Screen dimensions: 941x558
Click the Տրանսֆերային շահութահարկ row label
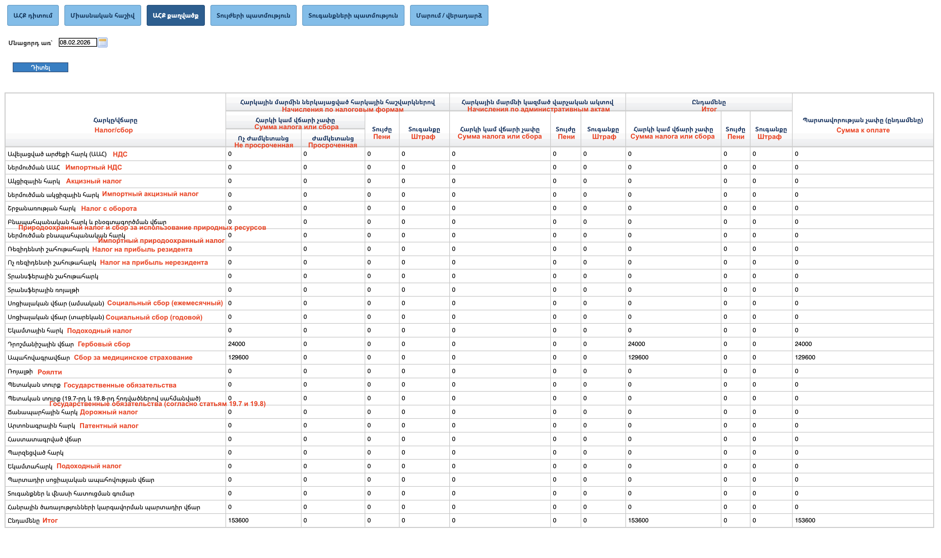(x=53, y=276)
